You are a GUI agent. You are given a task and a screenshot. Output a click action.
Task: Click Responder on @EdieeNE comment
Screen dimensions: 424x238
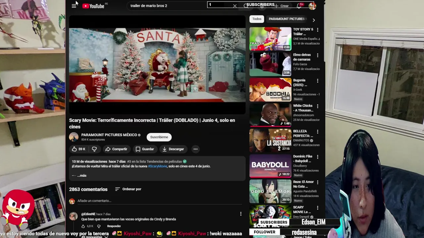[114, 226]
